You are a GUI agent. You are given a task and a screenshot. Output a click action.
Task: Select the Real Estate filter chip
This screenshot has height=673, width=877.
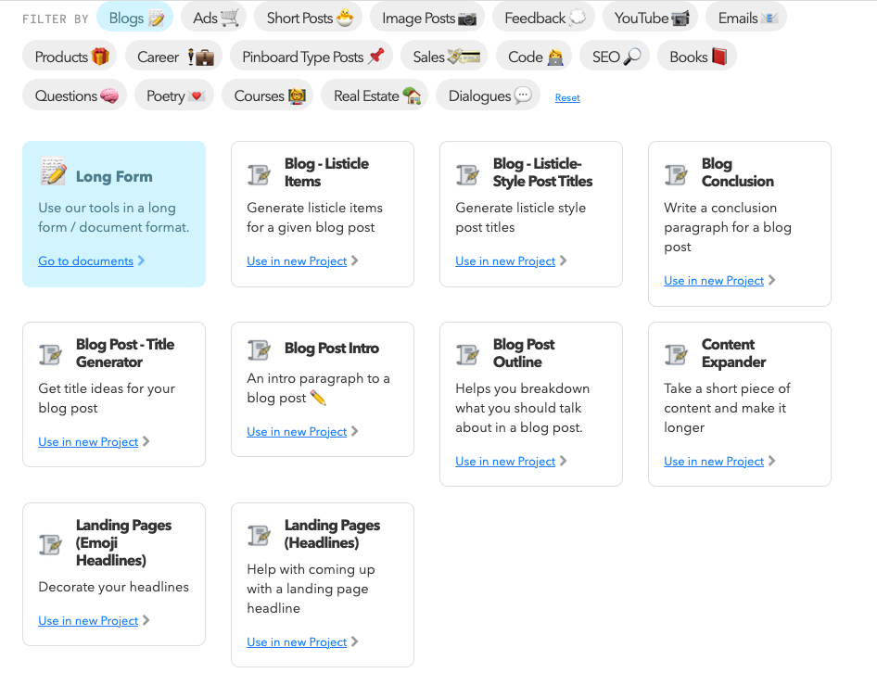coord(376,95)
